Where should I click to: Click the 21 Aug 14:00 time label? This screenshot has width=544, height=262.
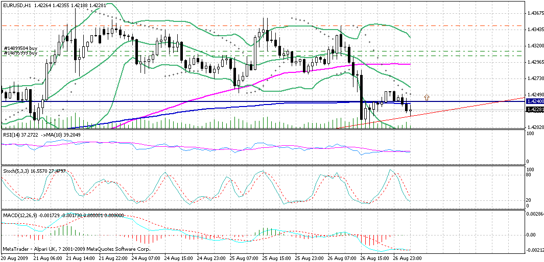81,258
